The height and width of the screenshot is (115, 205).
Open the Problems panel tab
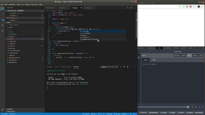pyautogui.click(x=50, y=67)
